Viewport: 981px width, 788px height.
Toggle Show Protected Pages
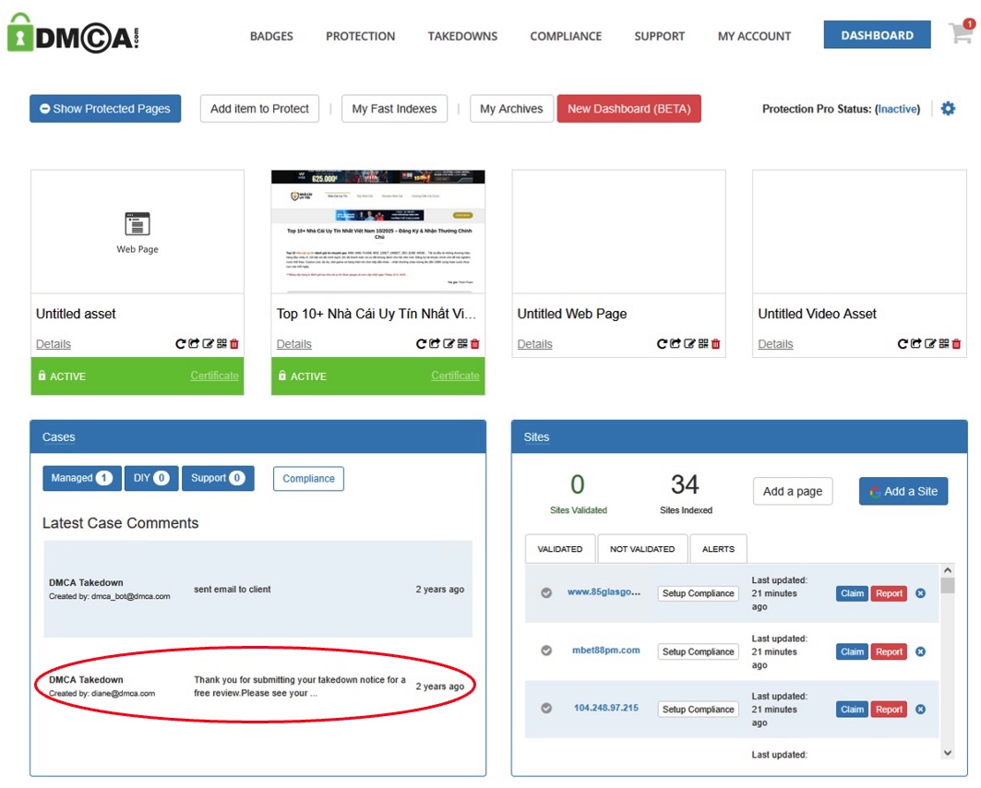coord(105,109)
